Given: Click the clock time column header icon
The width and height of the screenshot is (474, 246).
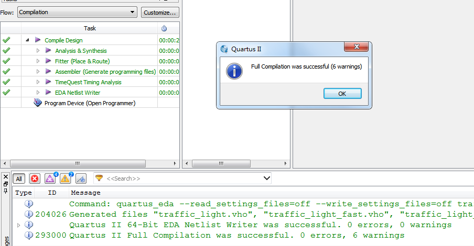Looking at the screenshot, I should click(x=164, y=28).
